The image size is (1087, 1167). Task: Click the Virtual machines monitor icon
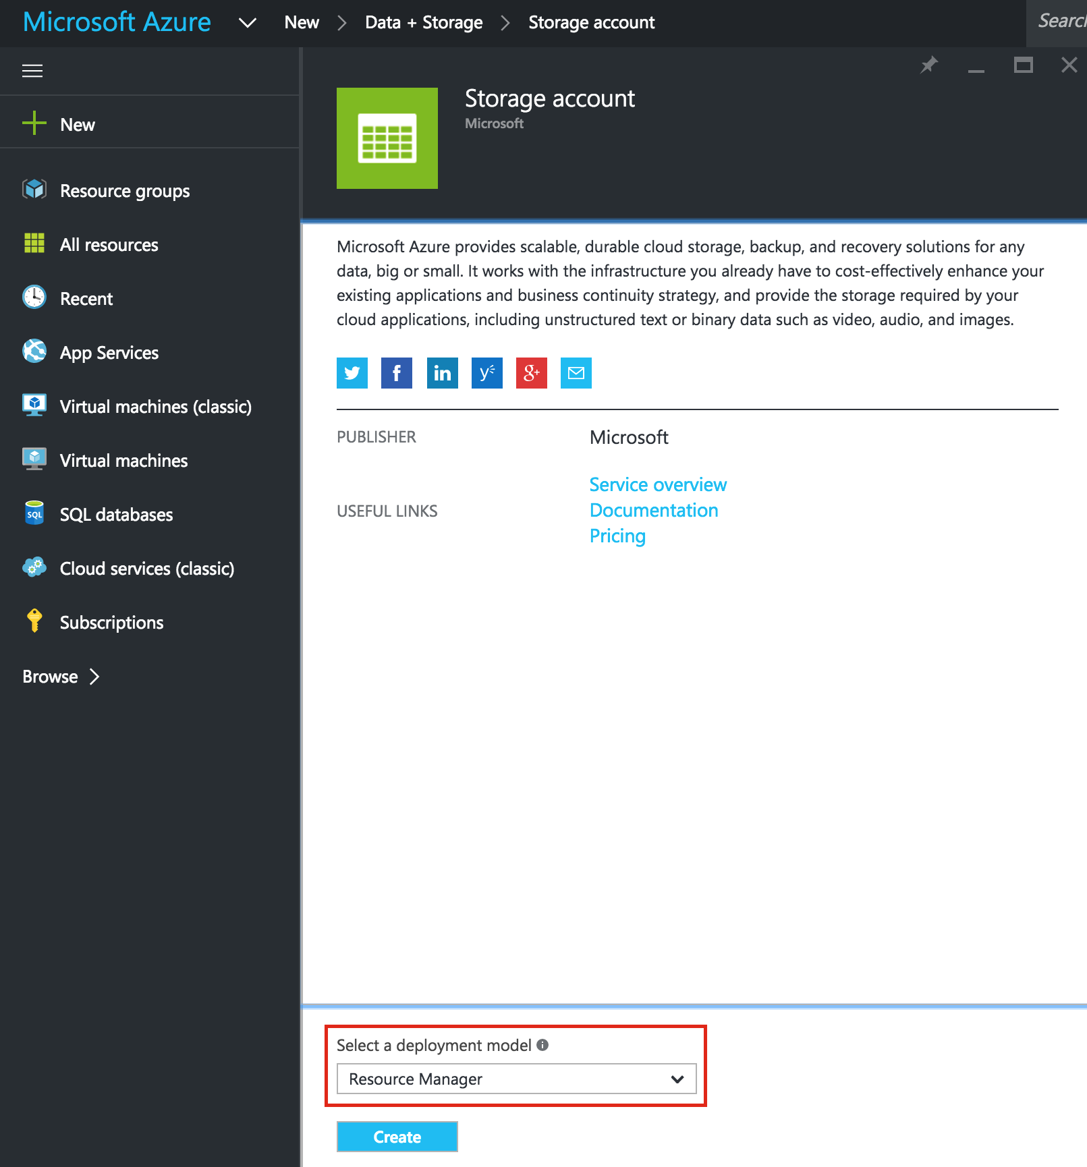(x=34, y=459)
